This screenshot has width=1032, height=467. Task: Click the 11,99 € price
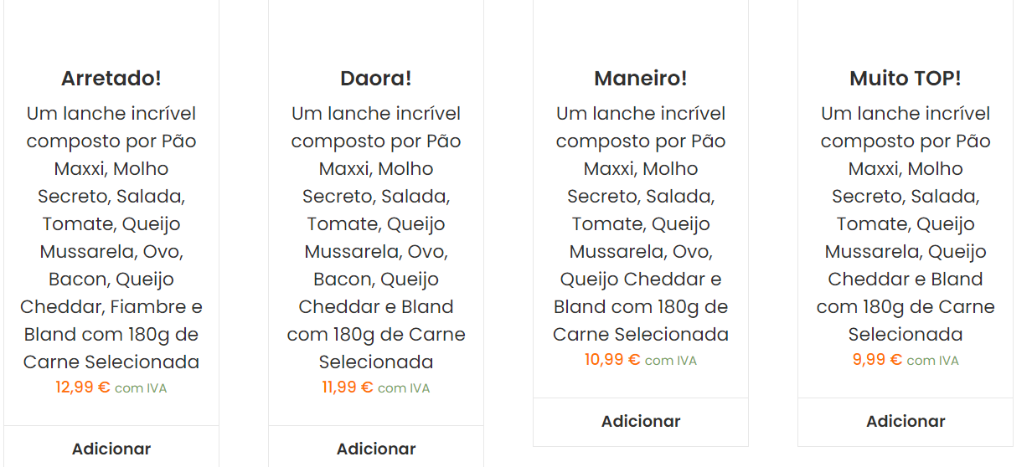point(348,387)
